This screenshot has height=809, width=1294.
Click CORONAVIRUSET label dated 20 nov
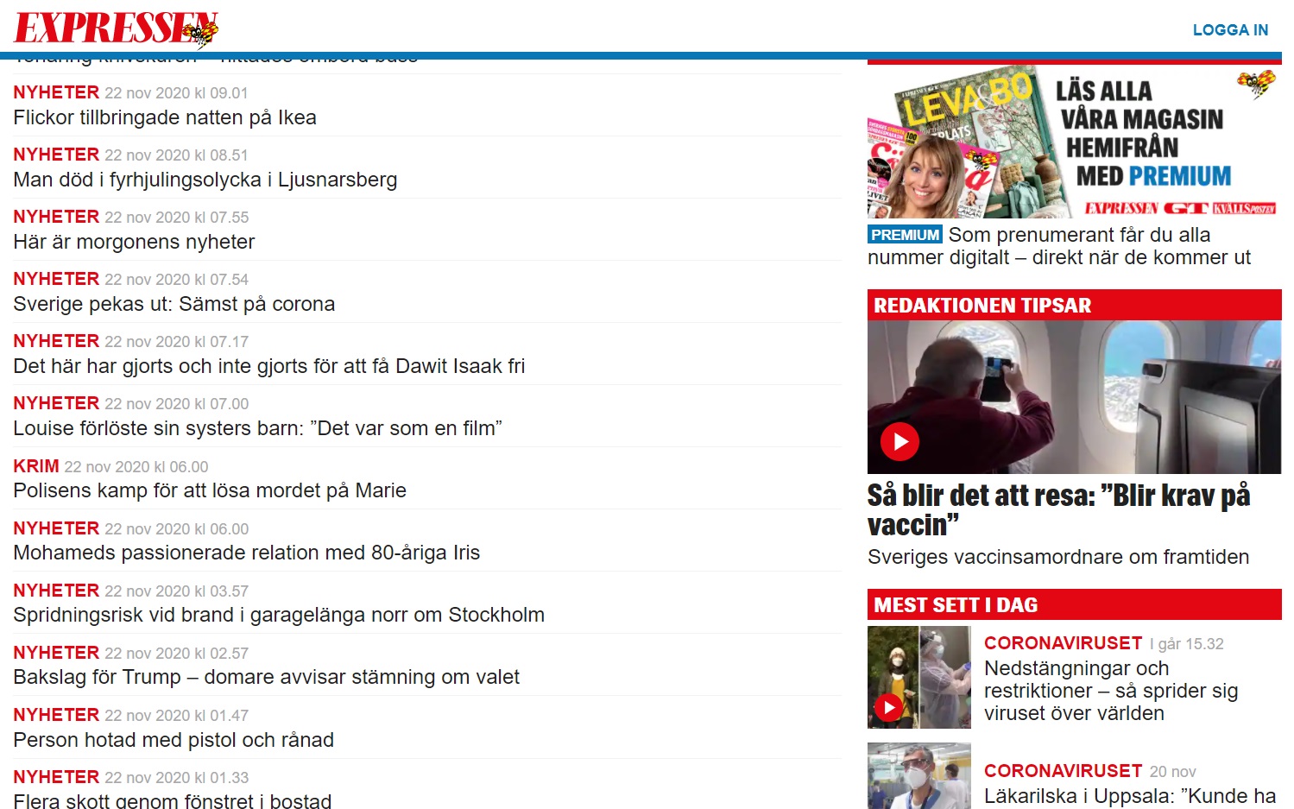point(1064,771)
